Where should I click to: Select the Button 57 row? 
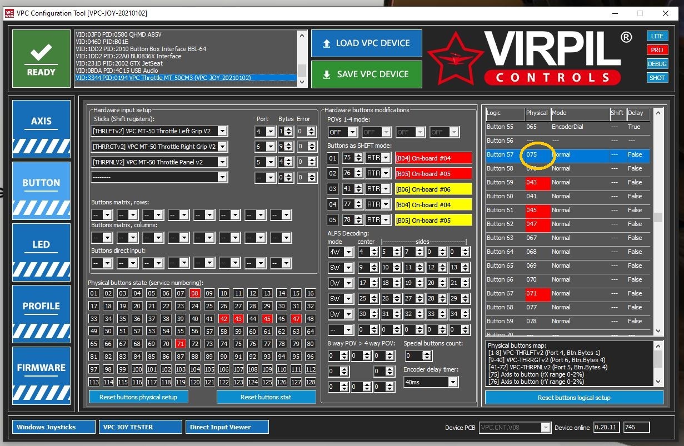pyautogui.click(x=568, y=154)
